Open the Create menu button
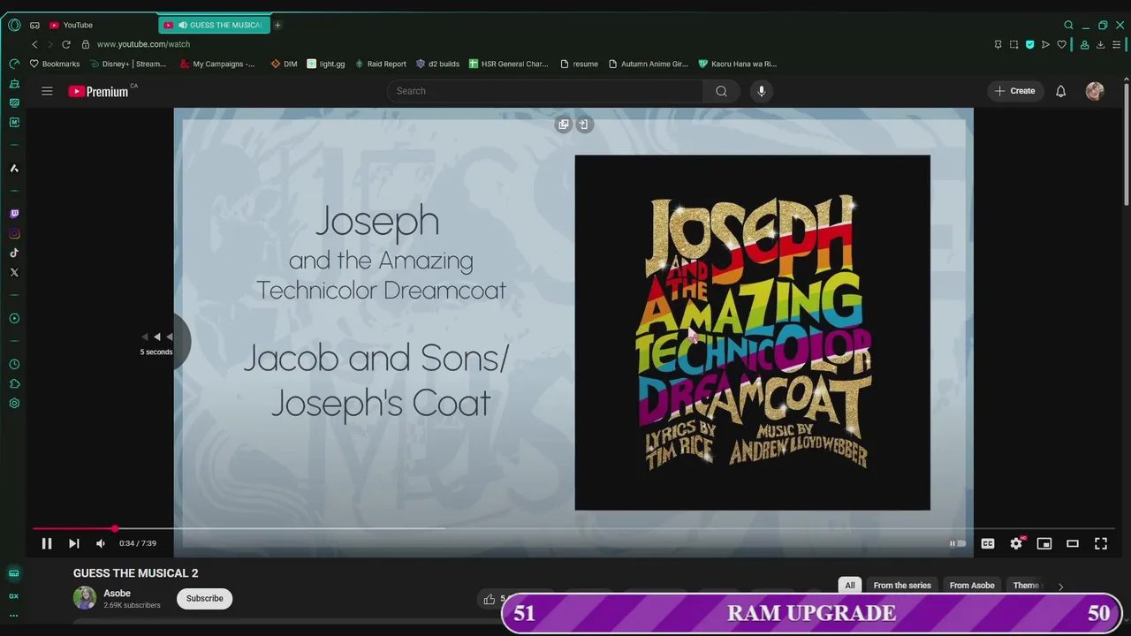Viewport: 1131px width, 636px height. pyautogui.click(x=1014, y=91)
